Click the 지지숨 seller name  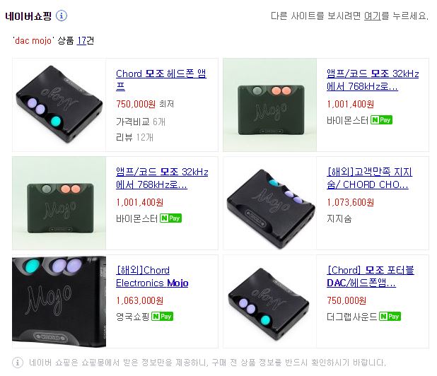(339, 218)
